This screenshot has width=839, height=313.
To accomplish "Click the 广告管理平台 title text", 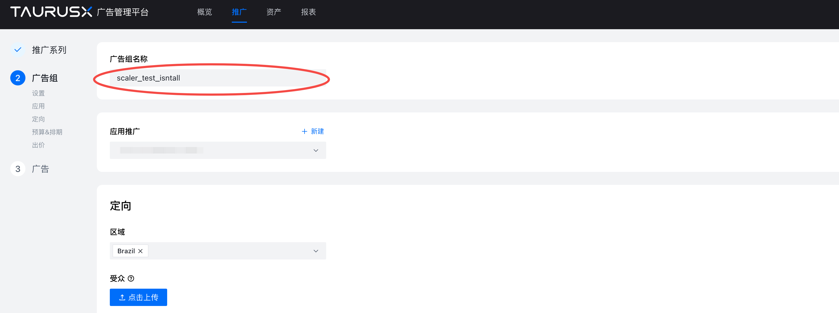I will click(123, 12).
